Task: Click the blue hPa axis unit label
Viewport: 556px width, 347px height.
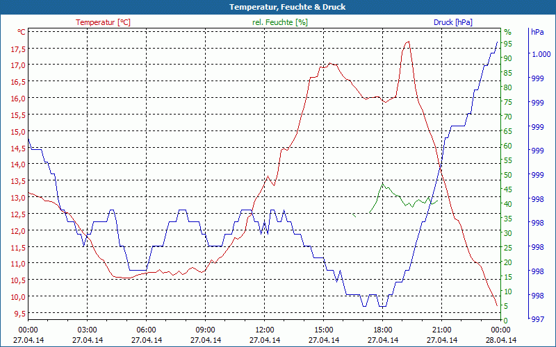Action: pos(537,32)
